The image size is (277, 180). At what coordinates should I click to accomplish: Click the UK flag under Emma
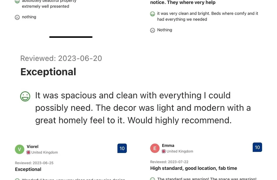164,151
